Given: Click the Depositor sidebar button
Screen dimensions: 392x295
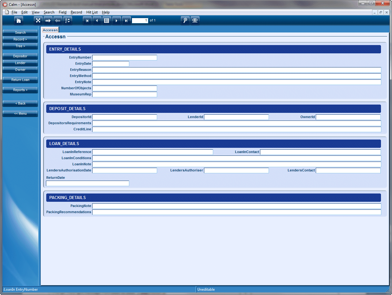Looking at the screenshot, I should point(20,56).
